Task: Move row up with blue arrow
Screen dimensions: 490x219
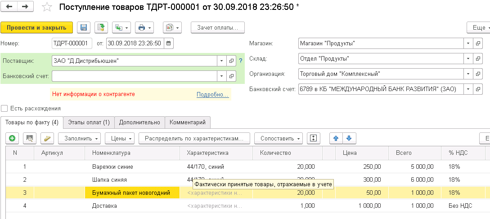Action: click(x=335, y=138)
